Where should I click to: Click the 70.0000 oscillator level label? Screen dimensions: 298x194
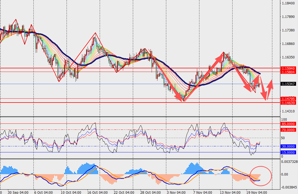[288, 130]
